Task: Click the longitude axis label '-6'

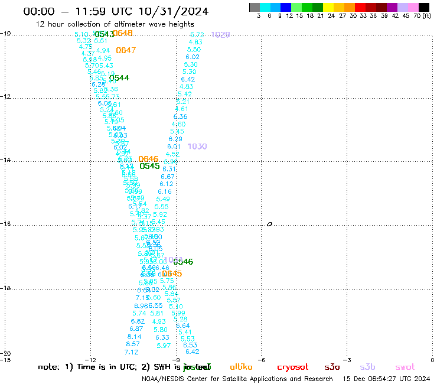Action: [262, 360]
